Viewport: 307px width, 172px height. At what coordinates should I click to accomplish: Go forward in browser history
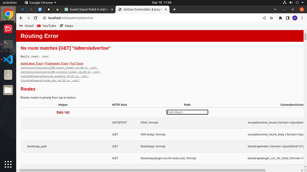[x=28, y=18]
